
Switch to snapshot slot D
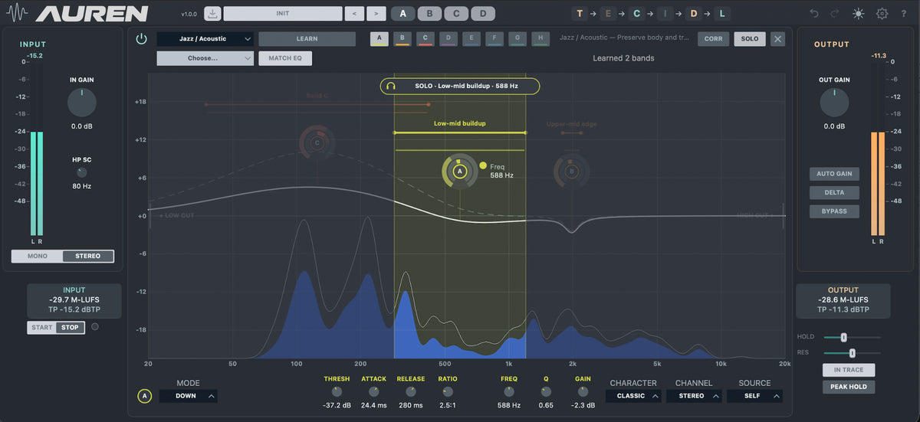tap(482, 14)
